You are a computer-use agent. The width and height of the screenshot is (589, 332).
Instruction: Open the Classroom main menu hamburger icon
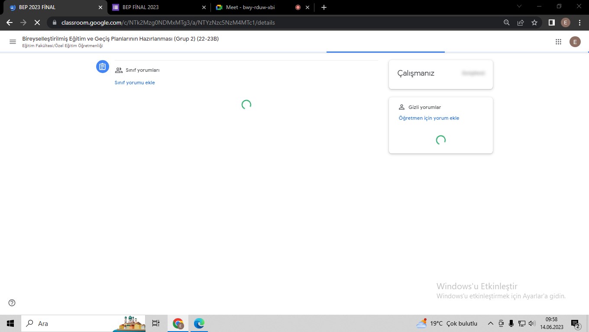click(13, 41)
